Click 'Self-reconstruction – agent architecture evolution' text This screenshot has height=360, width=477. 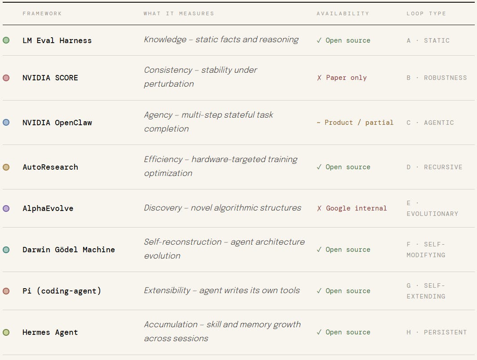(x=224, y=249)
